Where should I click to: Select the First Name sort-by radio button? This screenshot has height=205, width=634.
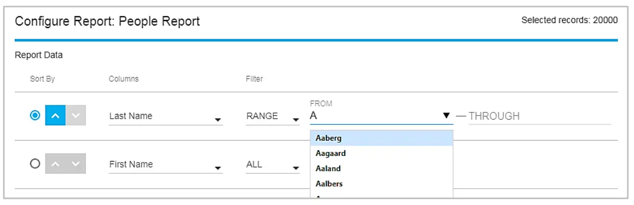coord(35,164)
